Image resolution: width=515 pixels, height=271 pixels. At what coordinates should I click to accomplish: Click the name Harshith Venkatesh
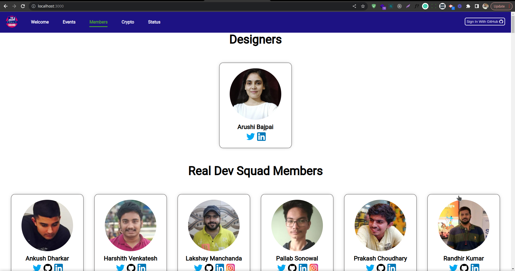[x=131, y=258]
